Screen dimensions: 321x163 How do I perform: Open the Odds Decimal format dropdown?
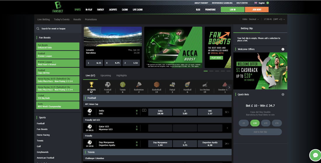click(x=250, y=19)
